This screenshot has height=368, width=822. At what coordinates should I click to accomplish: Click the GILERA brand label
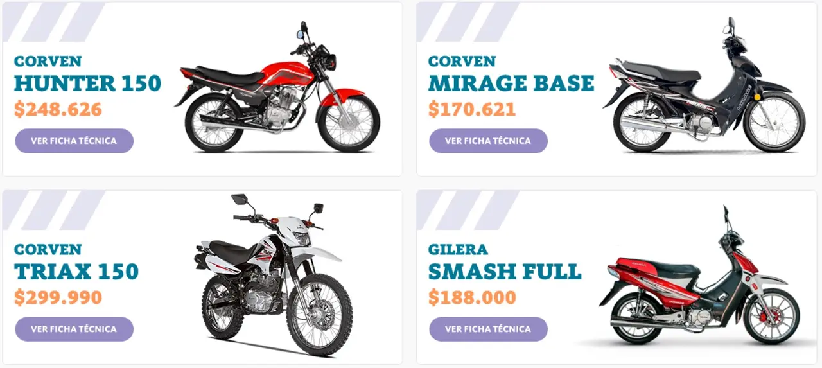point(458,249)
